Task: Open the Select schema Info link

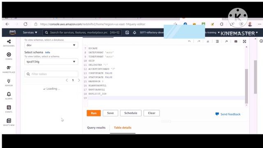Action: (48, 52)
